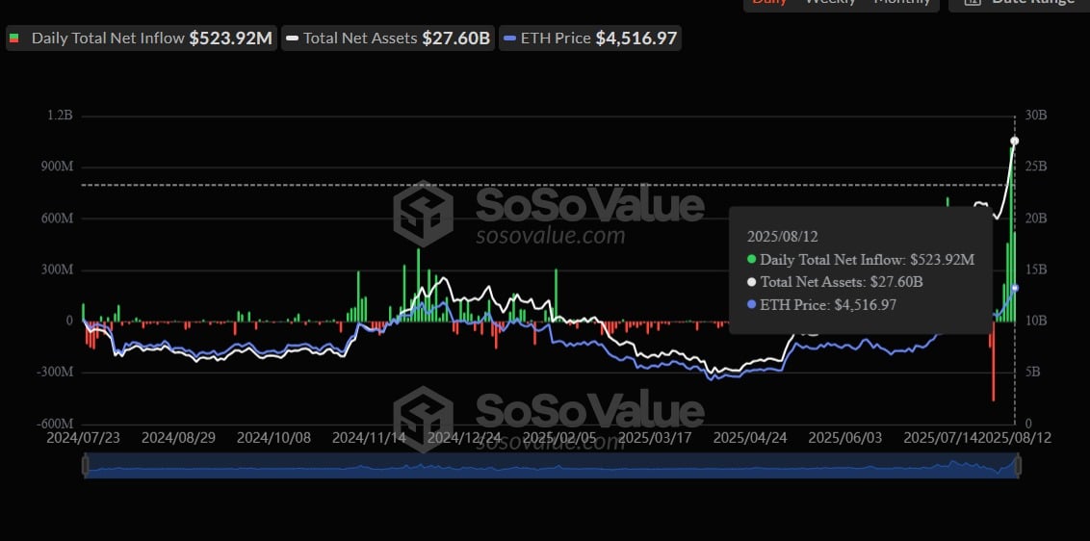The height and width of the screenshot is (541, 1090).
Task: Open the Date Range picker
Action: 1019,3
